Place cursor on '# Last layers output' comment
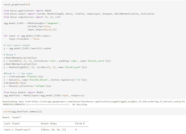 click(17, 45)
